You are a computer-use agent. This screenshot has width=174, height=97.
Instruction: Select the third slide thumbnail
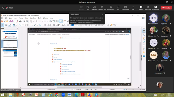(x=10, y=53)
